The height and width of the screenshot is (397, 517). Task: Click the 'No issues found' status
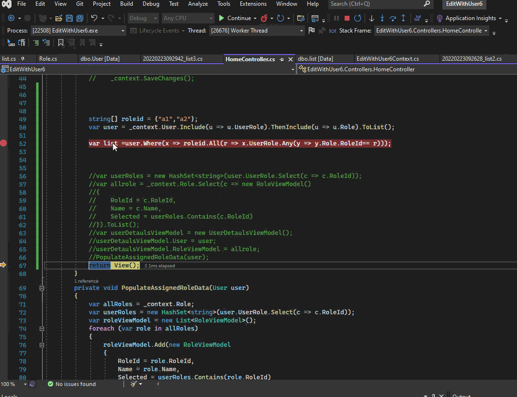tap(76, 384)
